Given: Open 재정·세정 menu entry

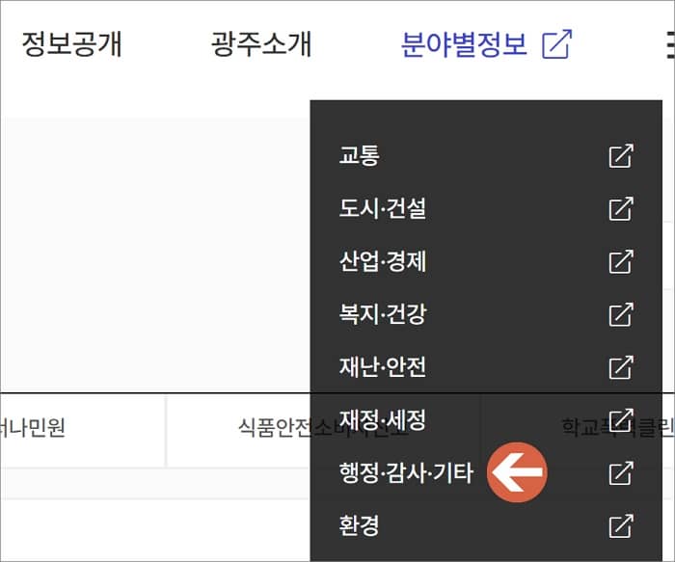Looking at the screenshot, I should (x=383, y=420).
